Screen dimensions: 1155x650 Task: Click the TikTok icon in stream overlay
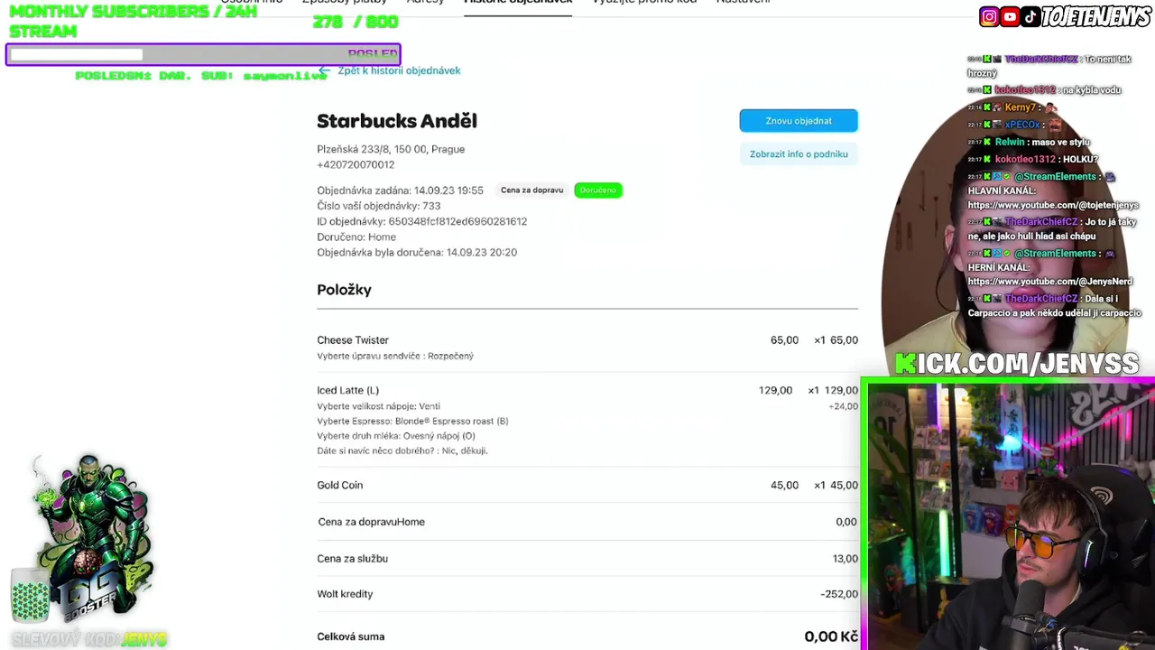pyautogui.click(x=1030, y=16)
